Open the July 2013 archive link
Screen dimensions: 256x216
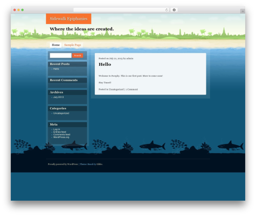pos(58,97)
